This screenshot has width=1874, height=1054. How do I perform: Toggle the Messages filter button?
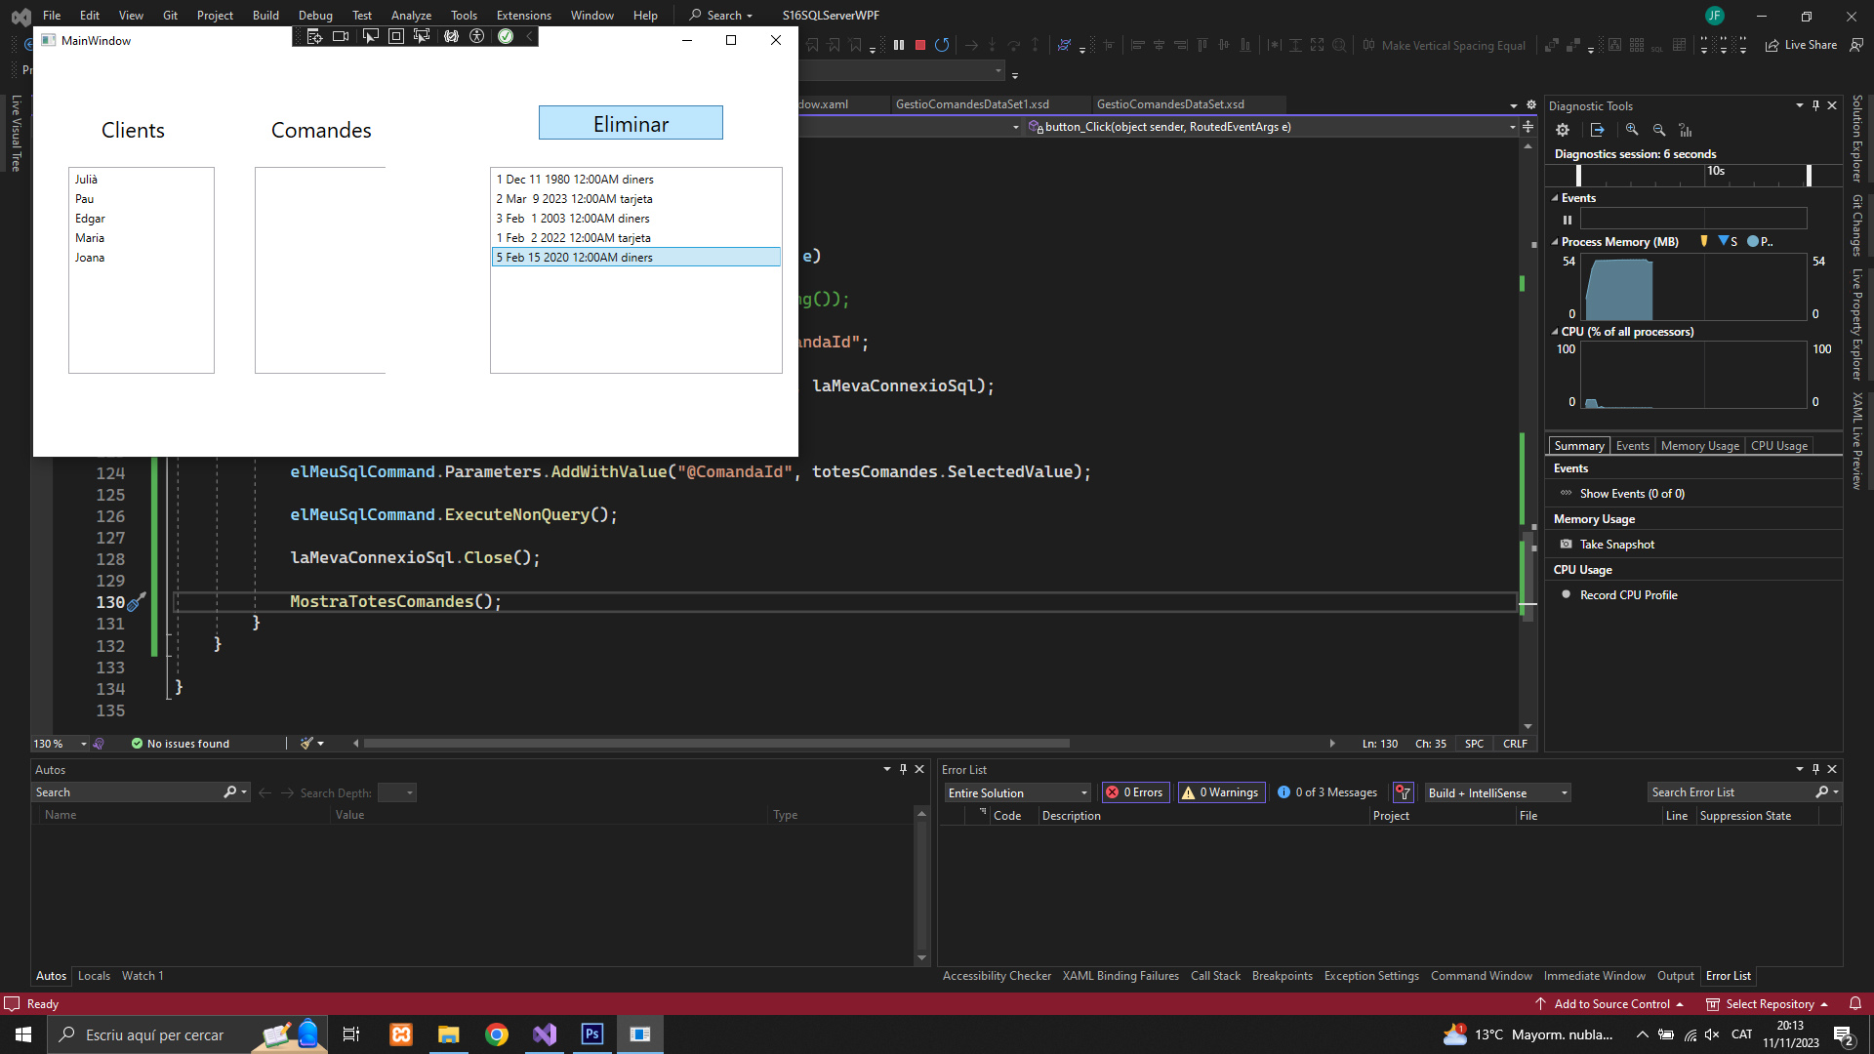(1327, 792)
